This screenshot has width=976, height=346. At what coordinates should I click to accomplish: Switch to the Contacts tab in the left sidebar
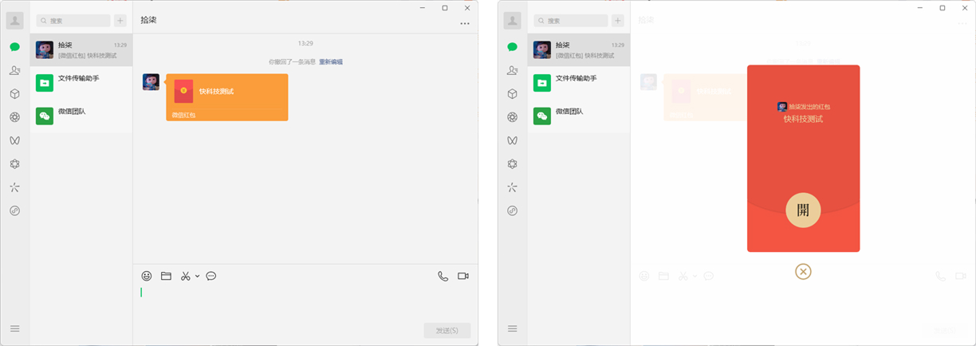pos(14,70)
